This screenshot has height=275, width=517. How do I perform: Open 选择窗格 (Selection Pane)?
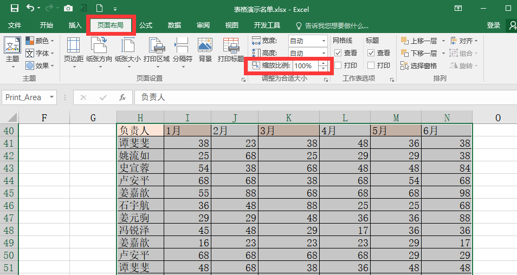(x=419, y=66)
